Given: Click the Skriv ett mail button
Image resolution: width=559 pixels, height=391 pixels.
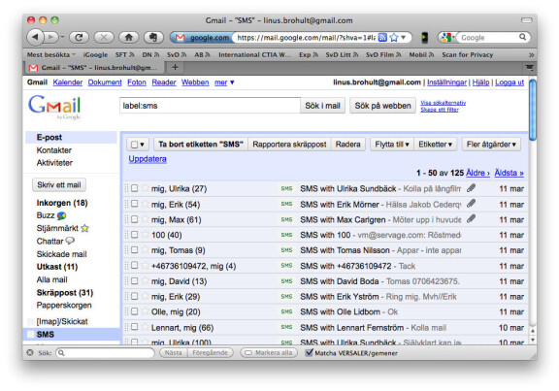Looking at the screenshot, I should (59, 184).
